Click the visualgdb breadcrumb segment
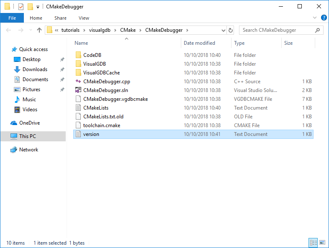The width and height of the screenshot is (329, 248). [100, 30]
